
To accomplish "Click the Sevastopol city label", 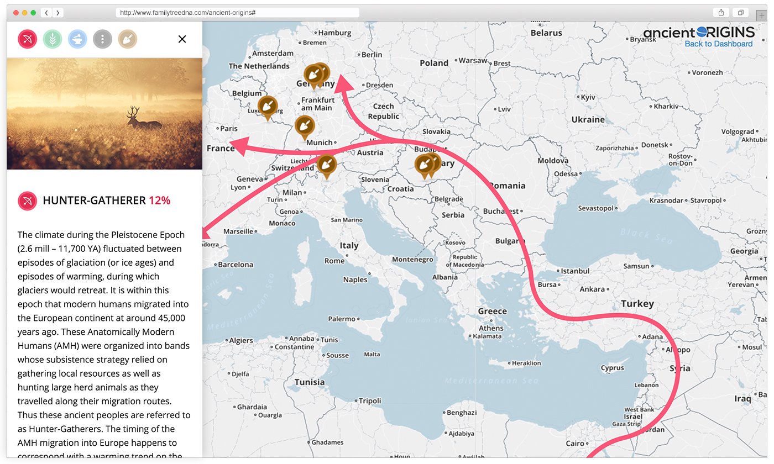I will pyautogui.click(x=596, y=208).
